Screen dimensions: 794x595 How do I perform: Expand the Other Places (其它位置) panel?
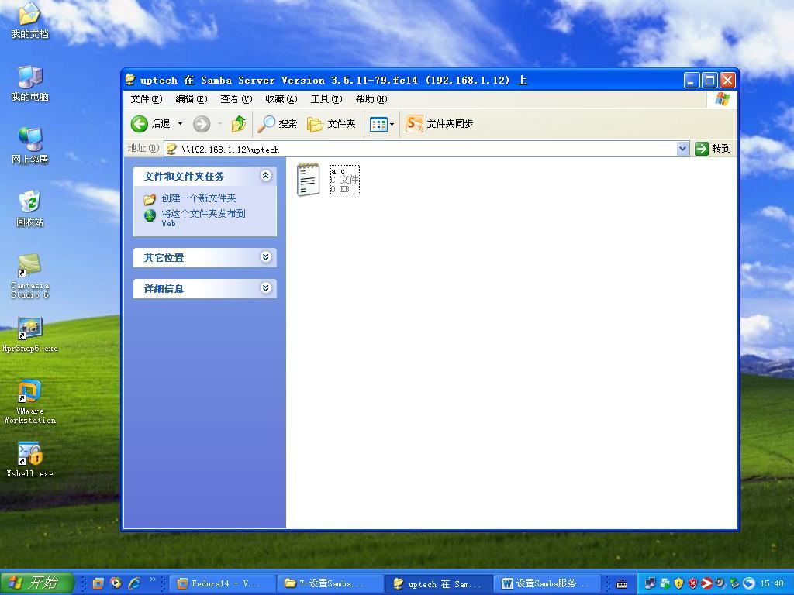tap(266, 257)
